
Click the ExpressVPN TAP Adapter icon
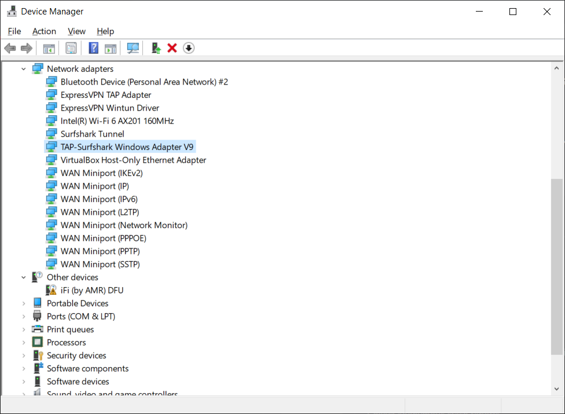tap(51, 95)
